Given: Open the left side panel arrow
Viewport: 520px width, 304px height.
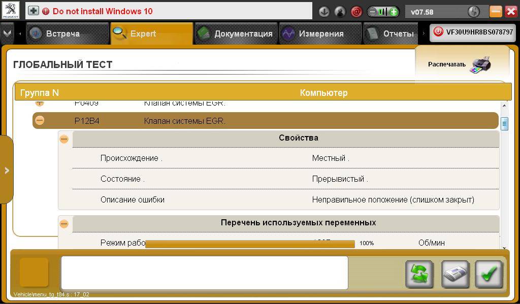Looking at the screenshot, I should [x=7, y=171].
